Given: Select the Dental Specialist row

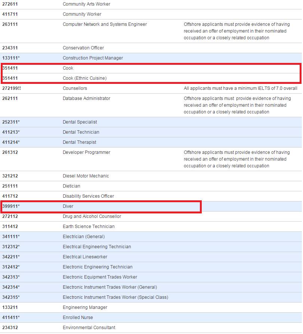Looking at the screenshot, I should pyautogui.click(x=80, y=122).
